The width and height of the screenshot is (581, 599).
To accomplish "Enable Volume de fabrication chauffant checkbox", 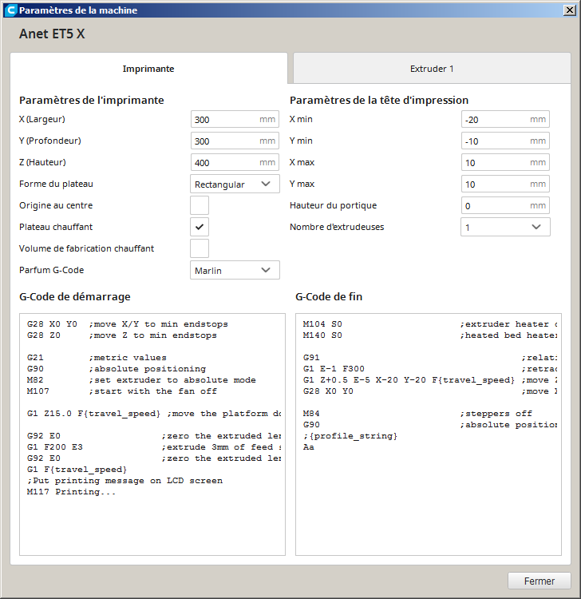I will pos(200,248).
